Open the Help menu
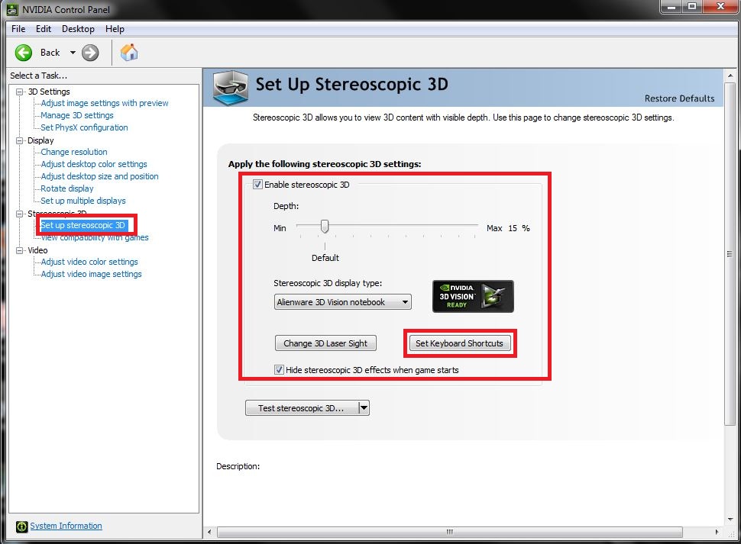The image size is (741, 544). [x=115, y=29]
